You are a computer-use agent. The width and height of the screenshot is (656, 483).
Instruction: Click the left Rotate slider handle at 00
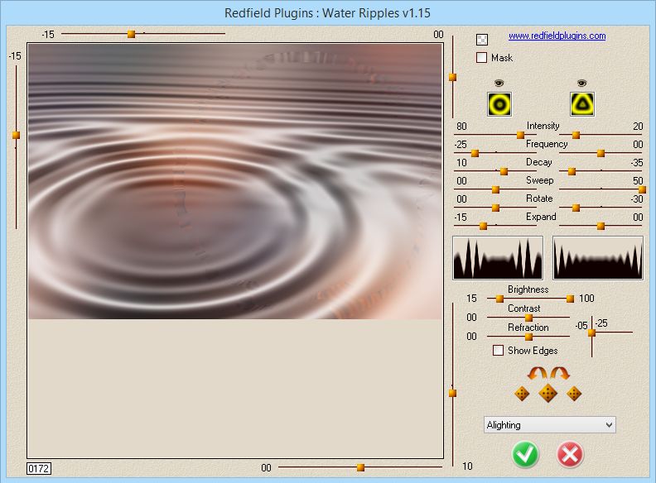(x=496, y=208)
